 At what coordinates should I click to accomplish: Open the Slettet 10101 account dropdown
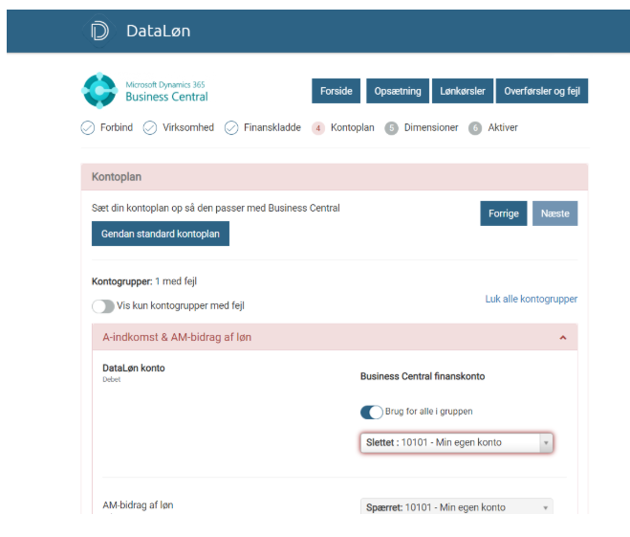tap(456, 442)
